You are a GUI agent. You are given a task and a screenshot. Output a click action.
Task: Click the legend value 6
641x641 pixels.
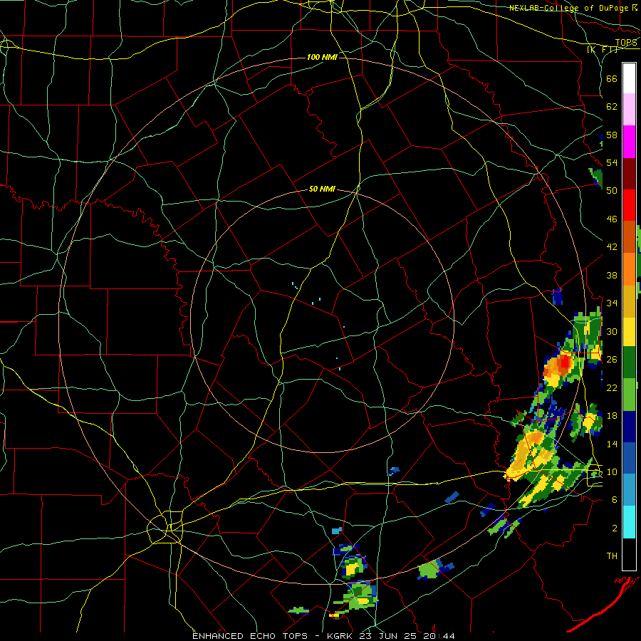click(x=614, y=500)
